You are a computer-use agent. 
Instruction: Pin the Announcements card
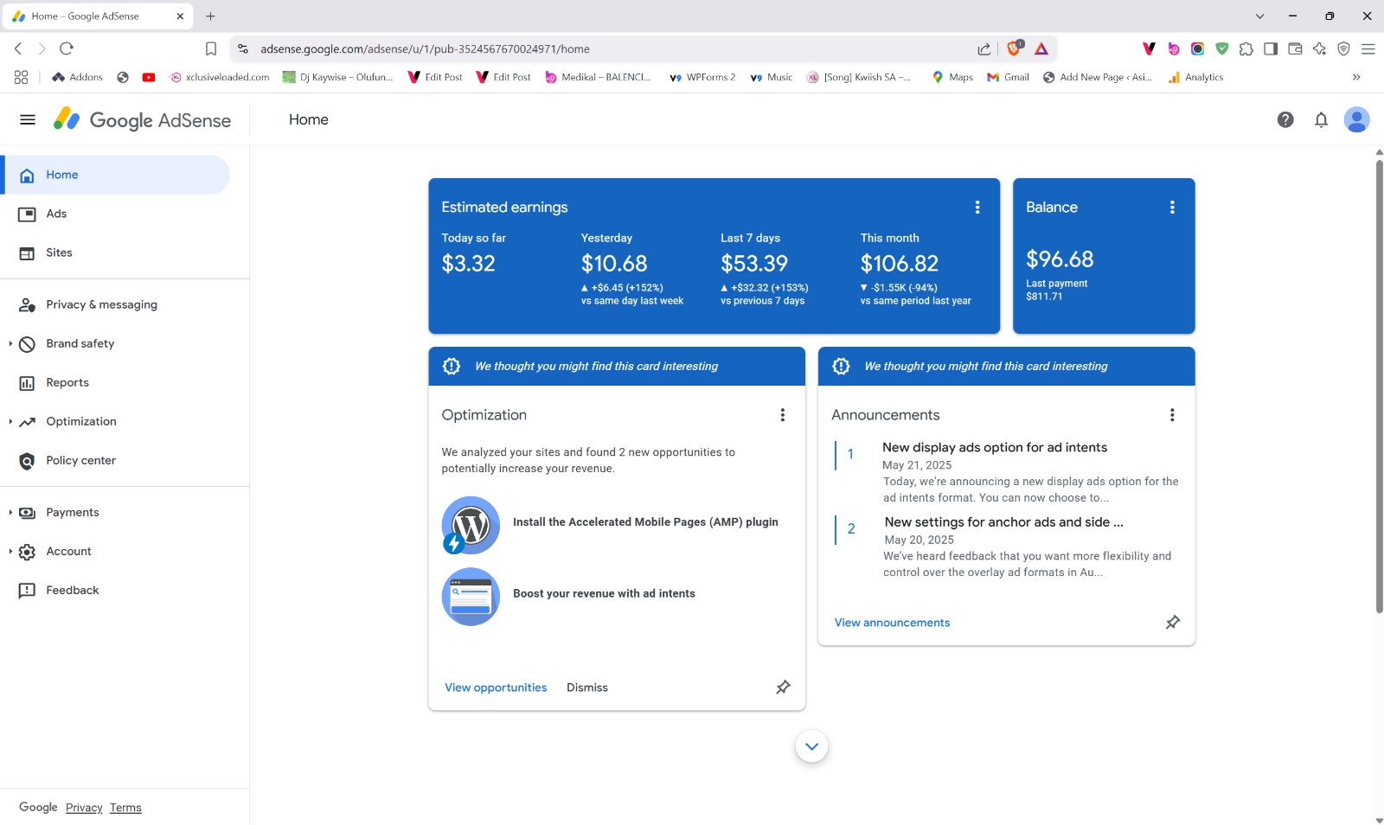coord(1172,623)
